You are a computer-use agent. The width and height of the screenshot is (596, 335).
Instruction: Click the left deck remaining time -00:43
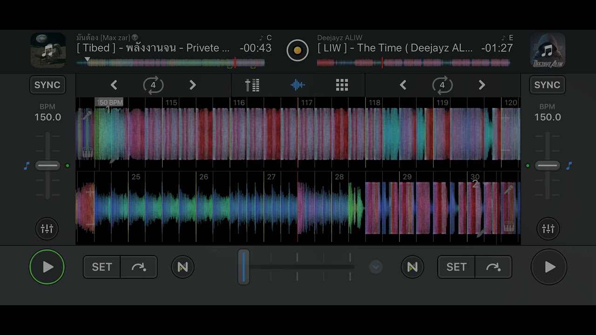coord(256,48)
